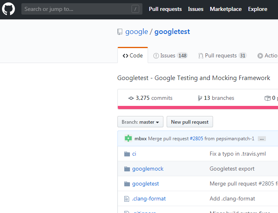278x213 pixels.
Task: Open the 'Add .clang-format' commit message
Action: pos(232,198)
